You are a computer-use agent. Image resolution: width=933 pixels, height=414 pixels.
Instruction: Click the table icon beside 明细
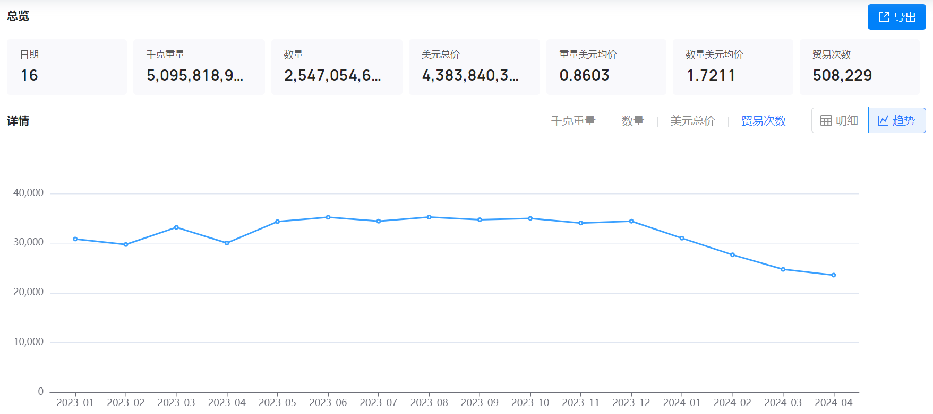826,121
